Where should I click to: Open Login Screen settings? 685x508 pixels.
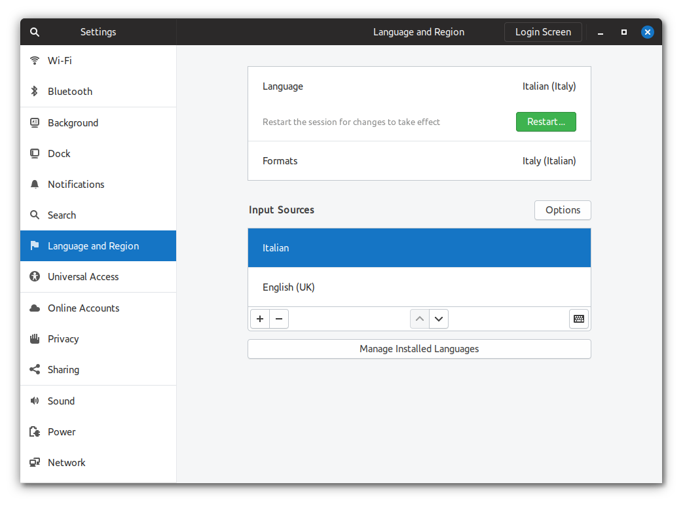(543, 32)
